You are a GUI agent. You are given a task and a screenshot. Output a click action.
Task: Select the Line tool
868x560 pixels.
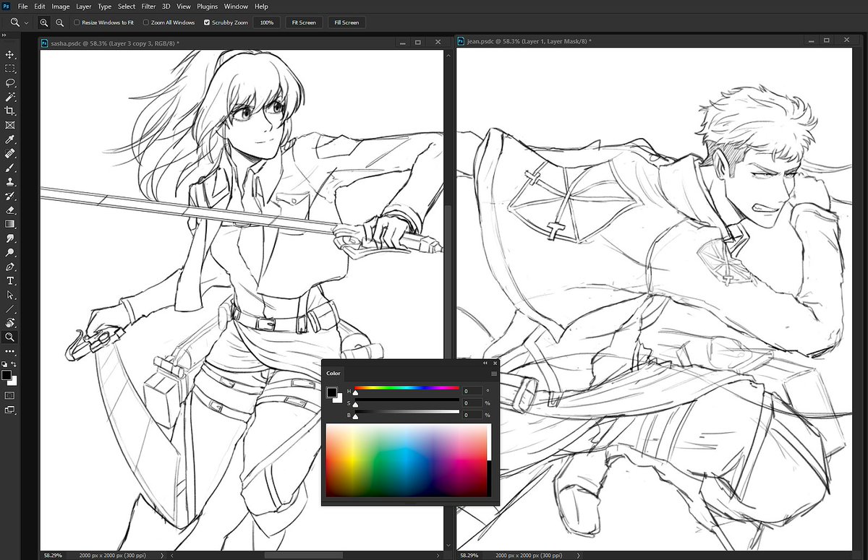(x=10, y=309)
